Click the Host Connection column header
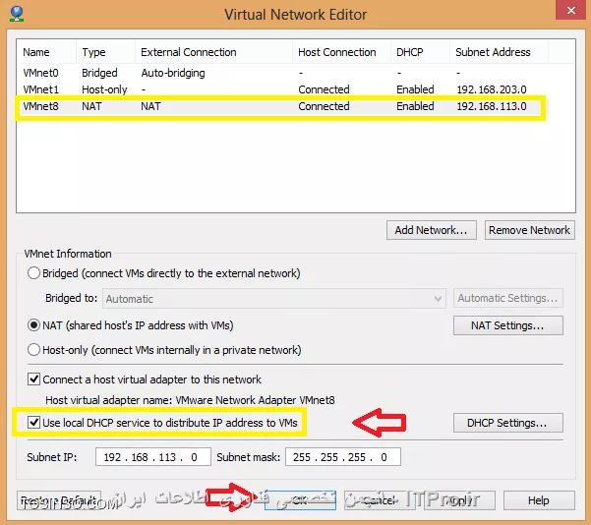This screenshot has height=525, width=591. point(341,52)
